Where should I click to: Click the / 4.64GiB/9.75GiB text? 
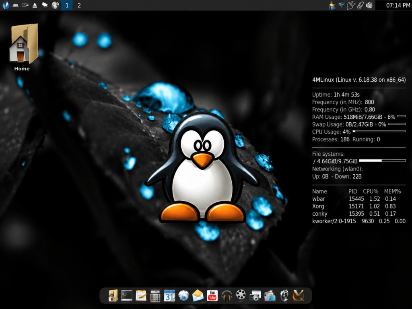[335, 161]
